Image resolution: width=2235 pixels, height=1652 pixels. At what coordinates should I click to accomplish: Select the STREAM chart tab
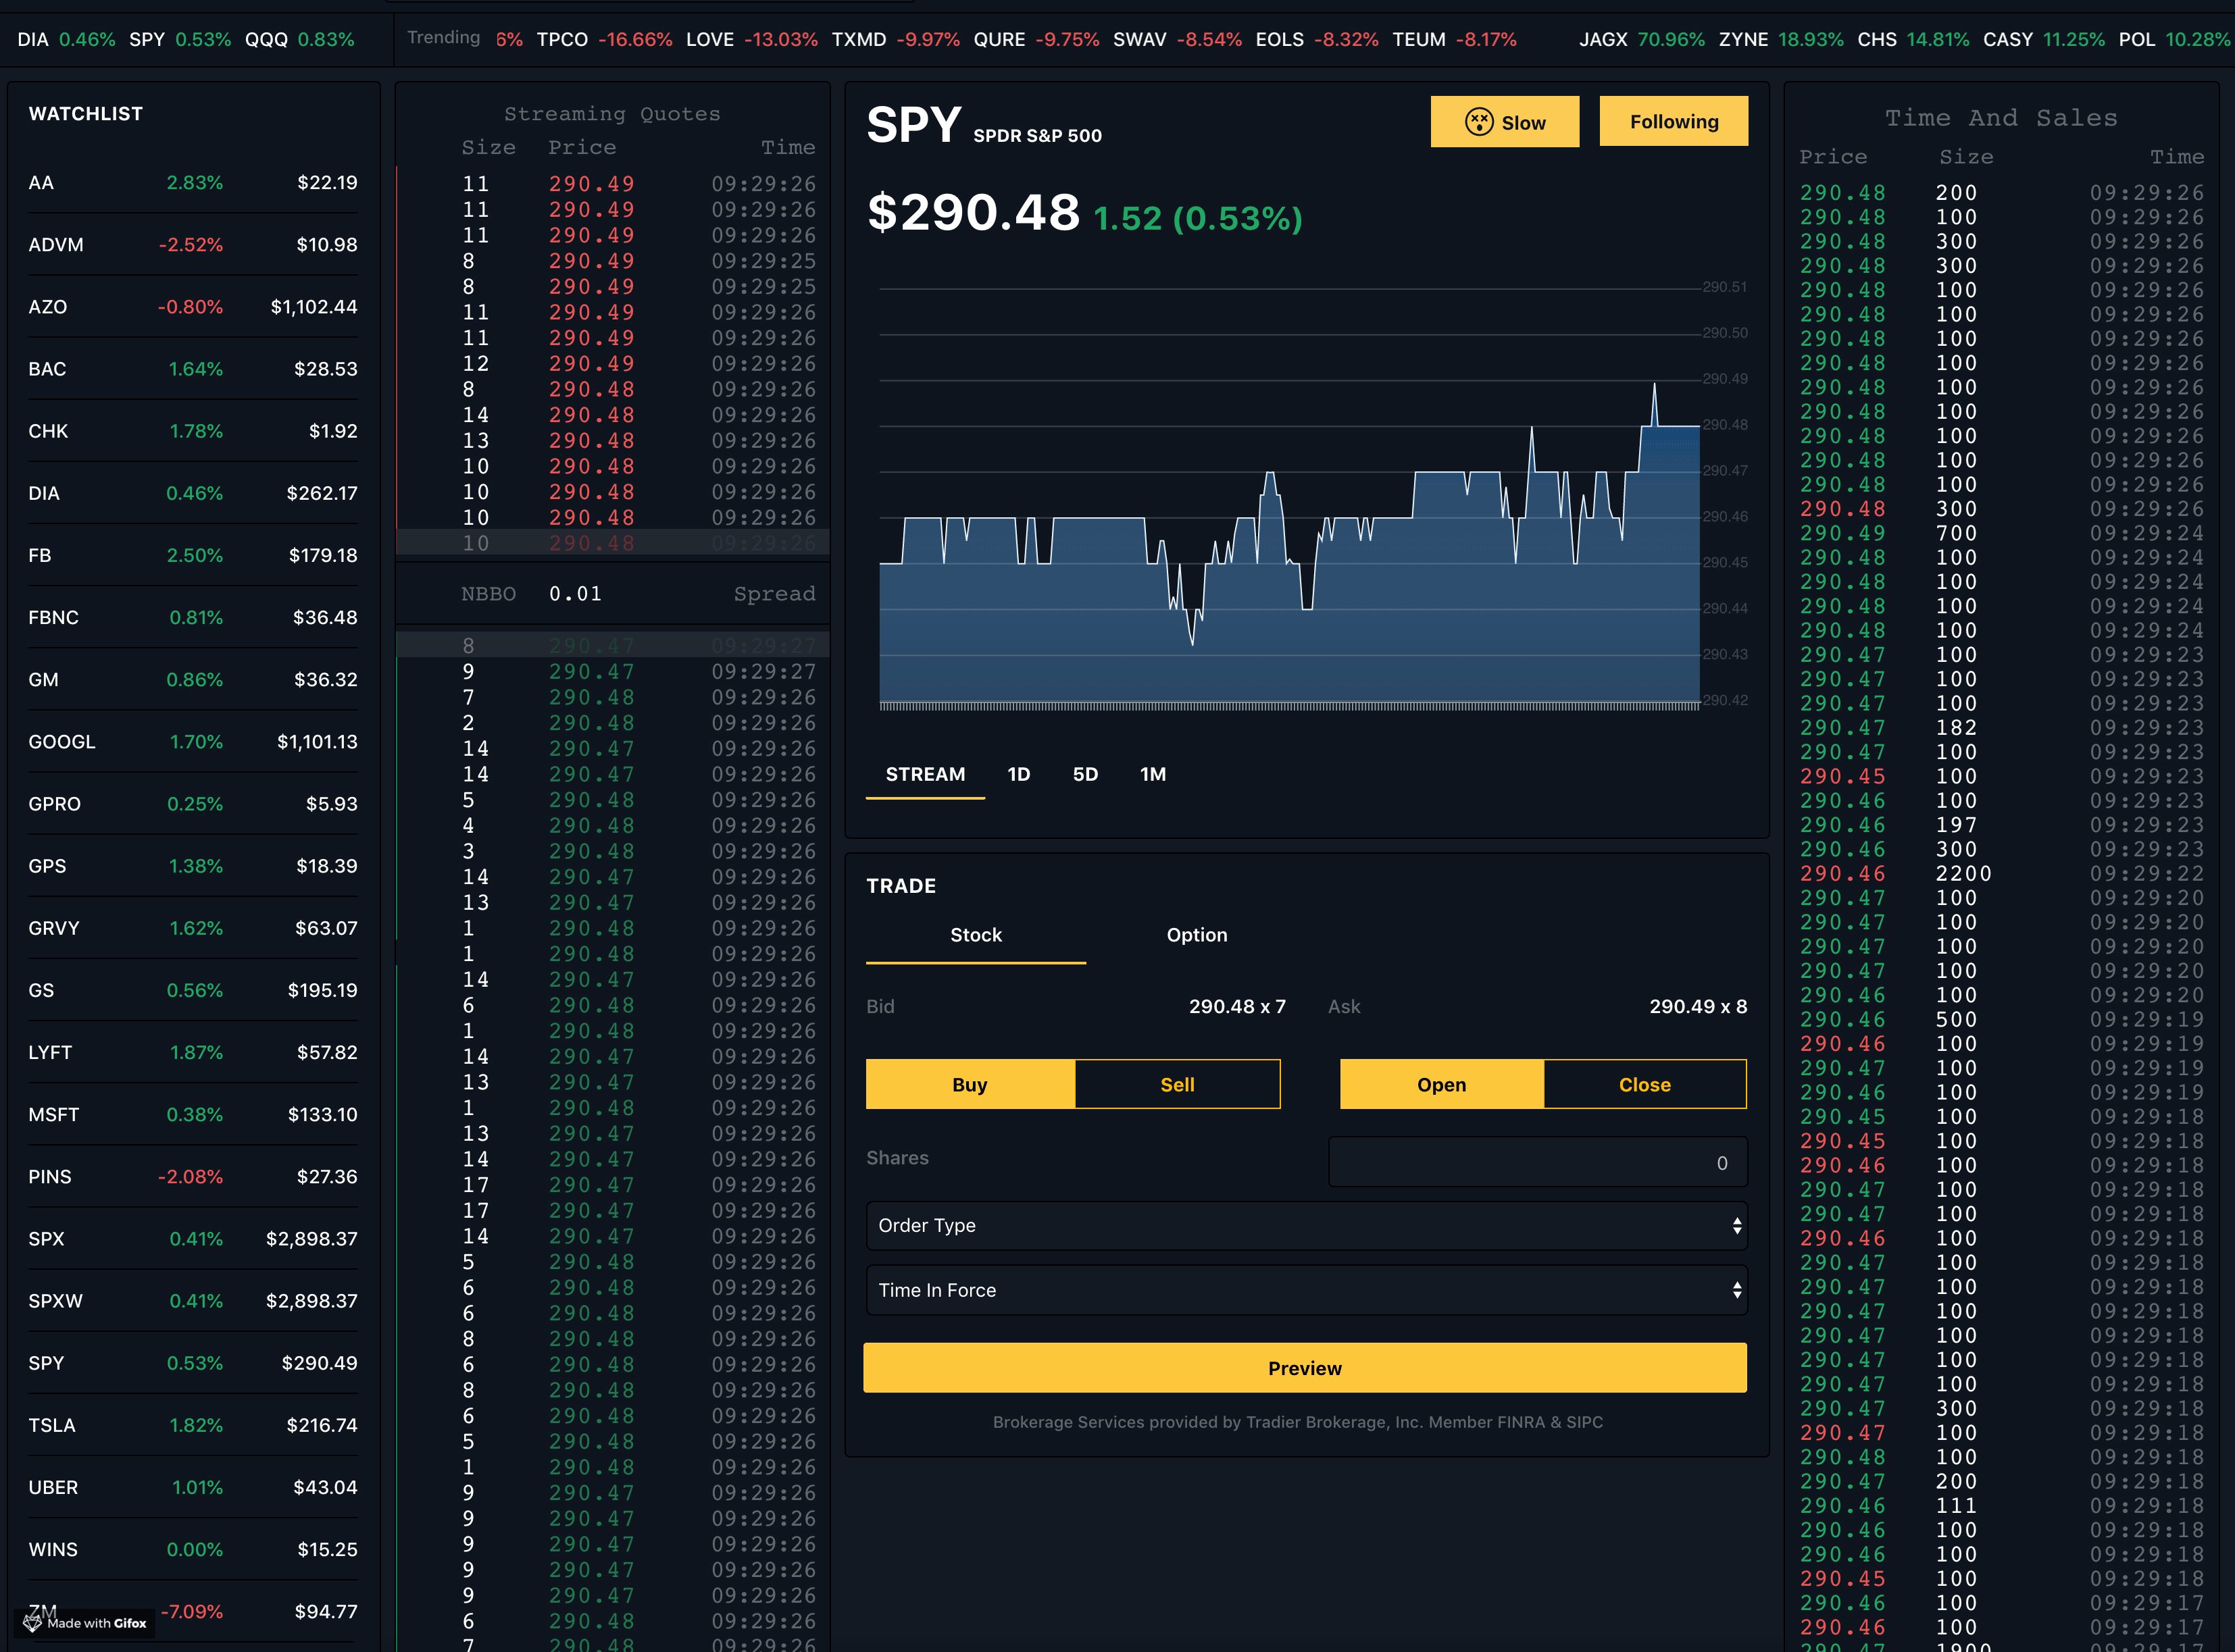[x=926, y=774]
